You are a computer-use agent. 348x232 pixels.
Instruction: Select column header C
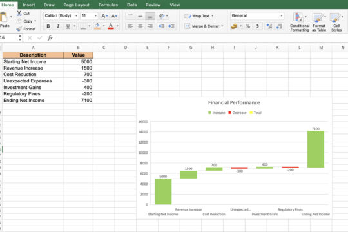(x=104, y=48)
